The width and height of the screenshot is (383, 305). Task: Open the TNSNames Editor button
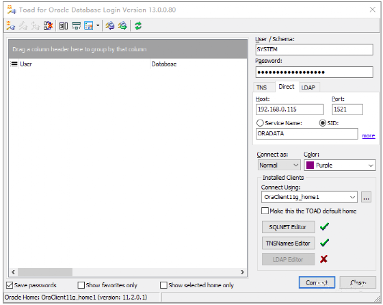(288, 243)
